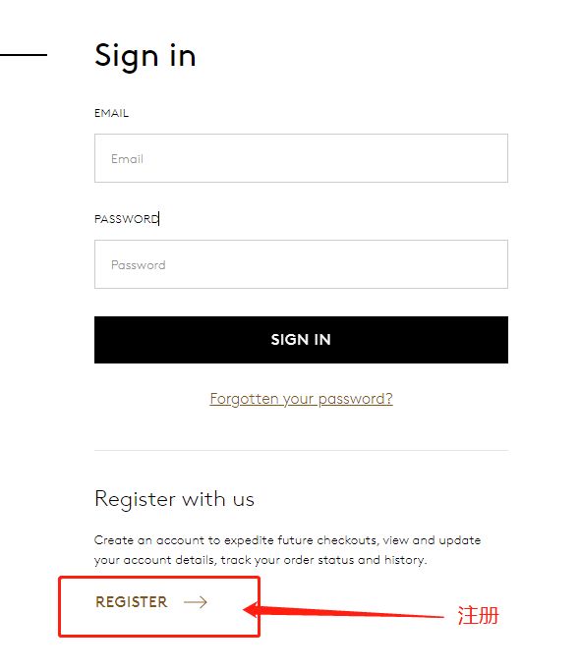Click the divider above Register with us
The height and width of the screenshot is (670, 580).
pos(301,450)
